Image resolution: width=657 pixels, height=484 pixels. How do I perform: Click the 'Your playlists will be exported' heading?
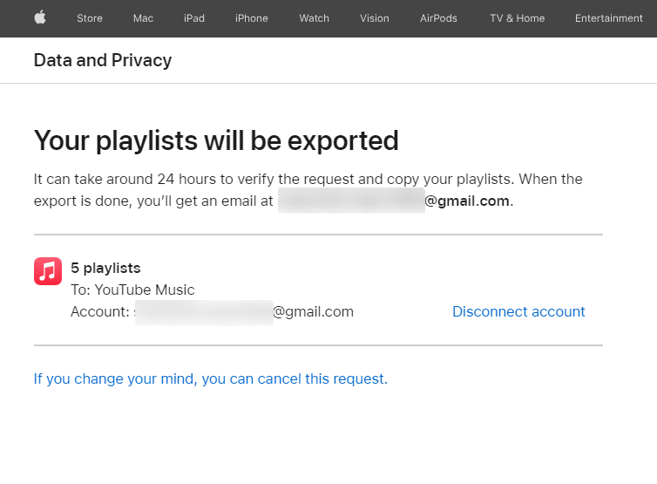coord(216,140)
